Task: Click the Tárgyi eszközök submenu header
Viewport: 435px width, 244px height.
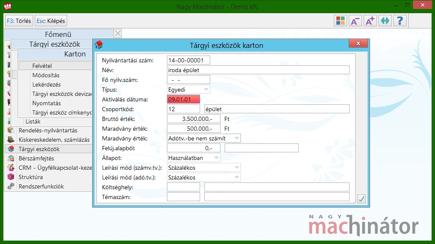Action: pos(51,44)
